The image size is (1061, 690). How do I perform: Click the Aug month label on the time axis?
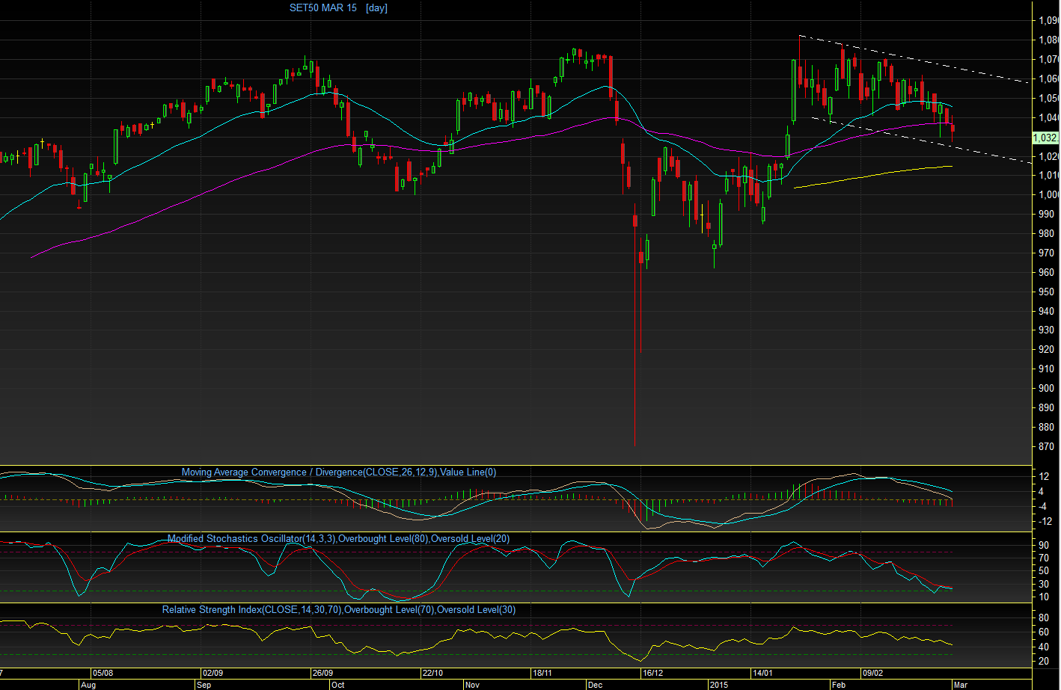click(88, 685)
